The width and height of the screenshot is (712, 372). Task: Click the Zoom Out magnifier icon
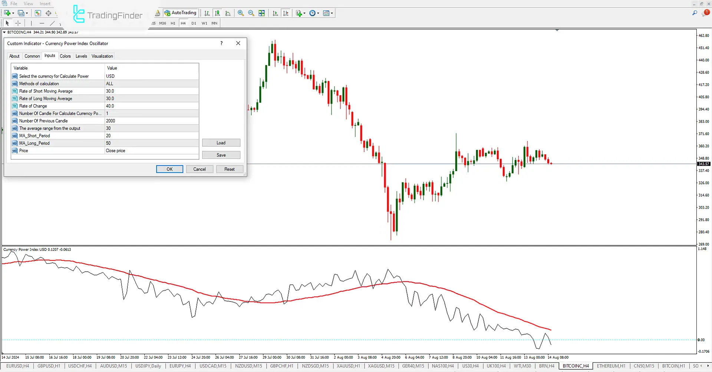point(251,13)
